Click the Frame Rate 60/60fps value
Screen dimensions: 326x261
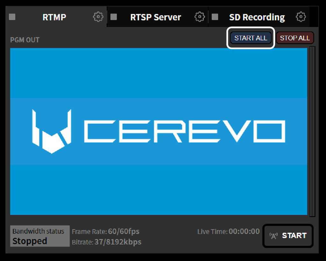point(124,231)
